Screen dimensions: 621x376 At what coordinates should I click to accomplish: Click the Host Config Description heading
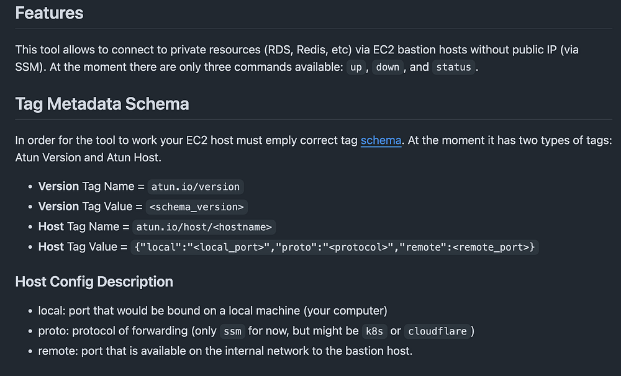(94, 282)
